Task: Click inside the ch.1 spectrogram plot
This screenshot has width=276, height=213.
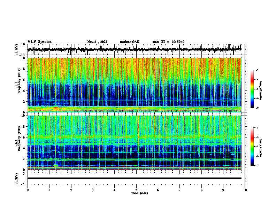Action: click(x=135, y=85)
